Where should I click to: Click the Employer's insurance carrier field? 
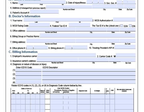(67, 55)
